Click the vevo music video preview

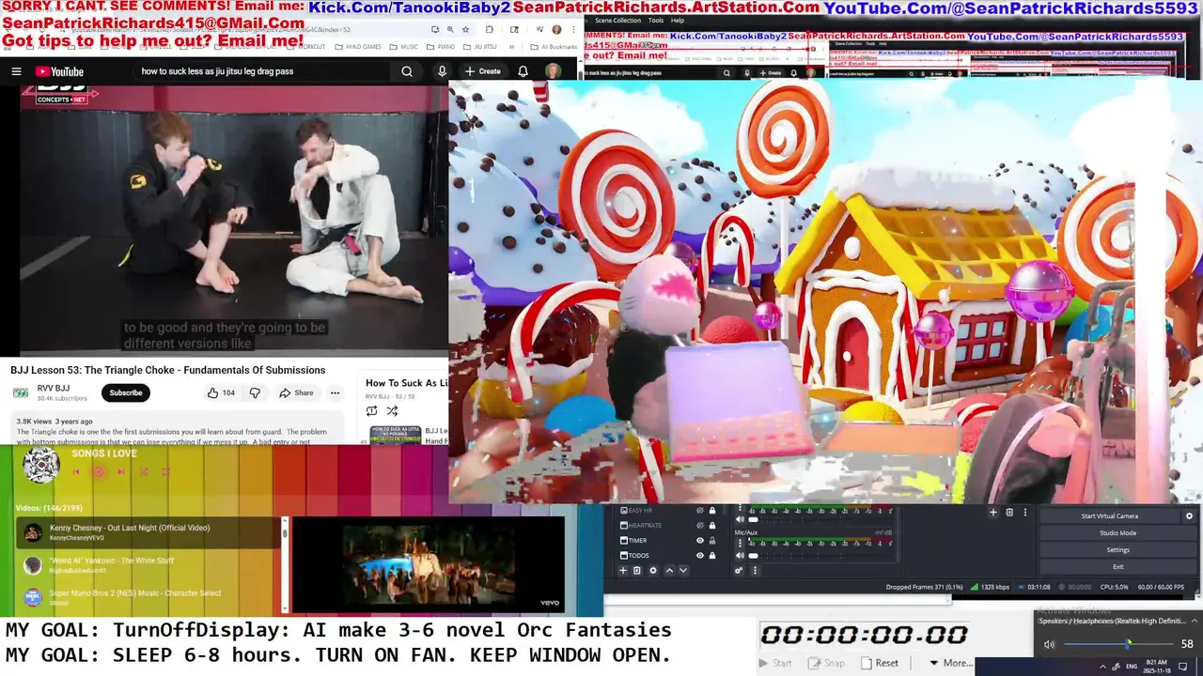pos(428,564)
